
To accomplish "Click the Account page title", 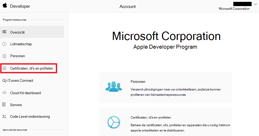I will (128, 6).
